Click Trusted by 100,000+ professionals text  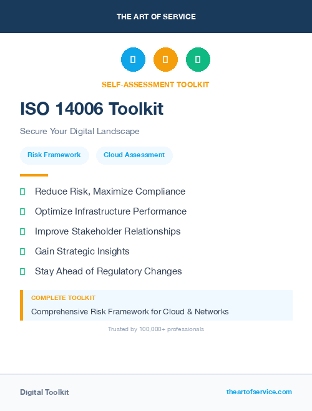156,329
